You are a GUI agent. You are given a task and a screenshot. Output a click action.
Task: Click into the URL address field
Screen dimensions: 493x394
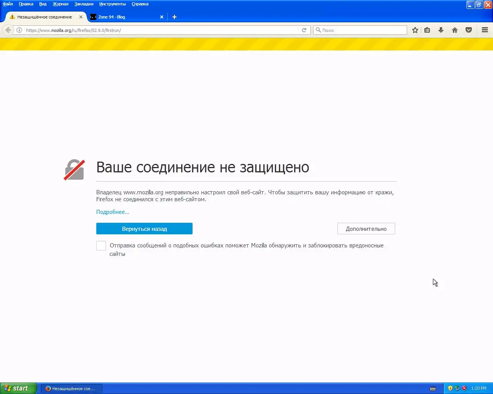[x=161, y=30]
